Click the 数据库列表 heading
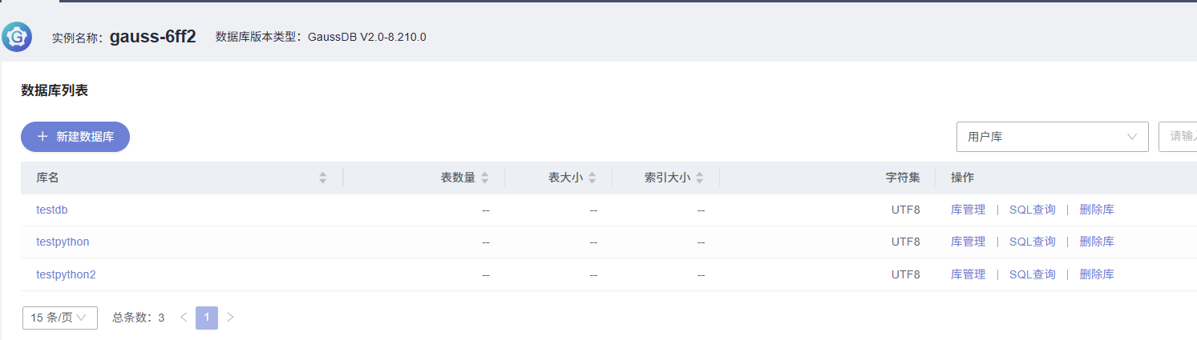1197x340 pixels. tap(55, 90)
